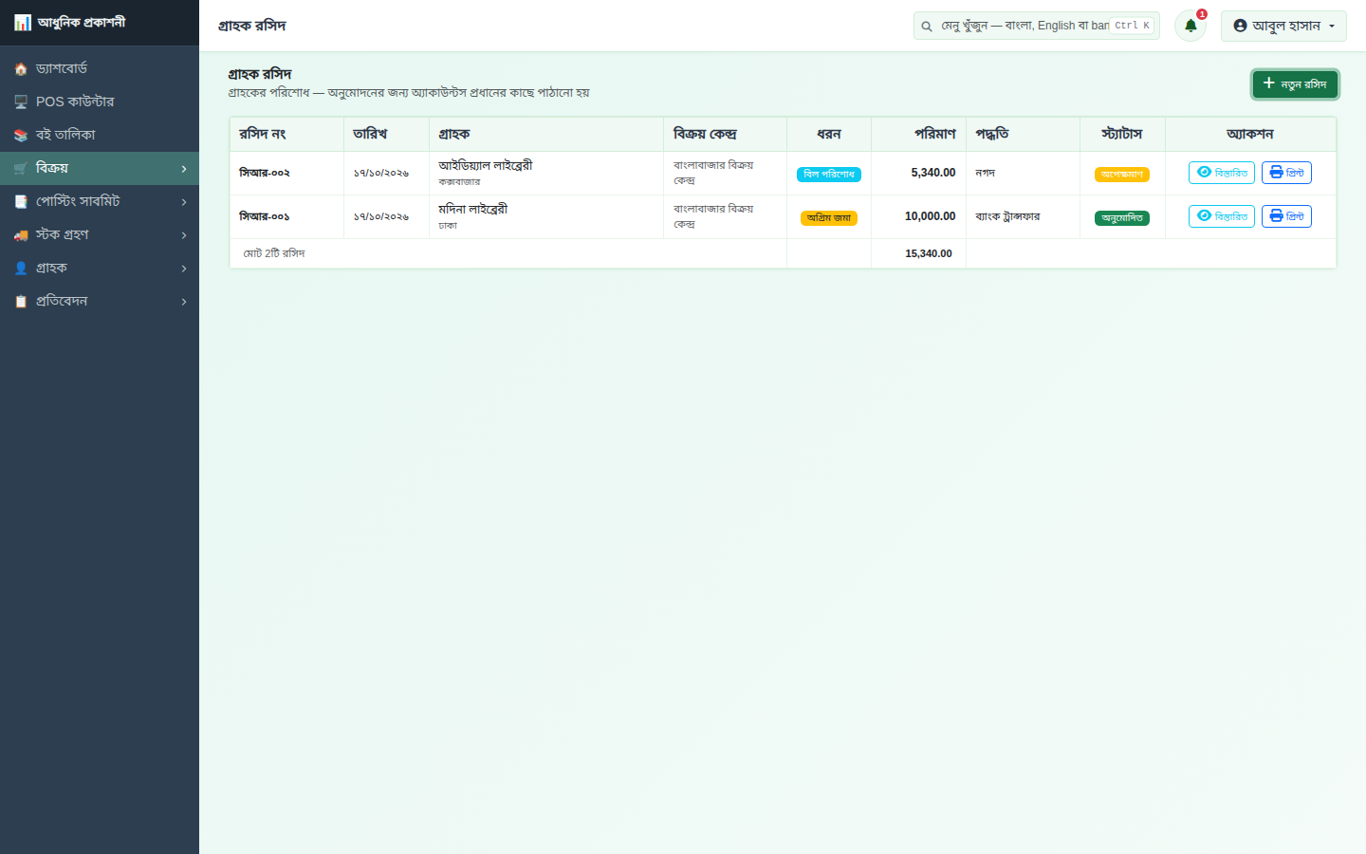The image size is (1366, 854).
Task: Click পোস্টিং সাবমিট document icon
Action: coord(21,202)
